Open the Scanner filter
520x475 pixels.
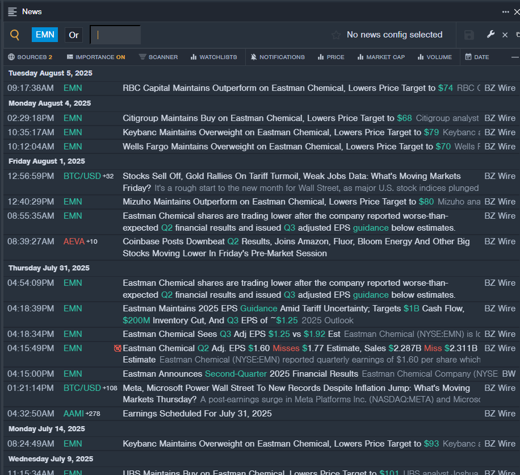(x=158, y=57)
